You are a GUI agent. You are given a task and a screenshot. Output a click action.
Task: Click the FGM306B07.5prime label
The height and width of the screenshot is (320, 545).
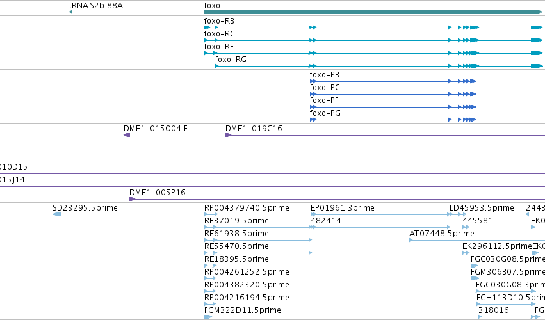click(508, 272)
